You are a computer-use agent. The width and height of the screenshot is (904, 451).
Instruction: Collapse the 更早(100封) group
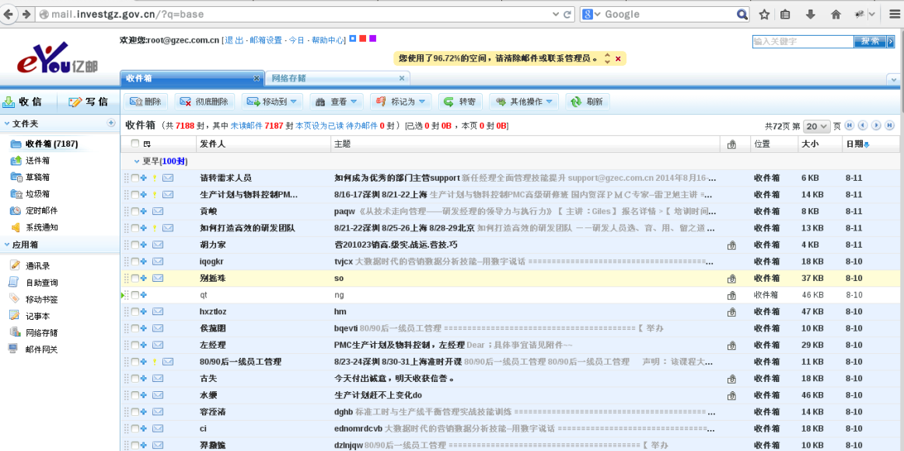138,161
